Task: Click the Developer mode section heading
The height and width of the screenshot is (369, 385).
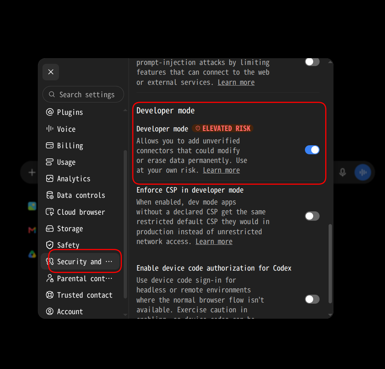Action: (x=165, y=111)
